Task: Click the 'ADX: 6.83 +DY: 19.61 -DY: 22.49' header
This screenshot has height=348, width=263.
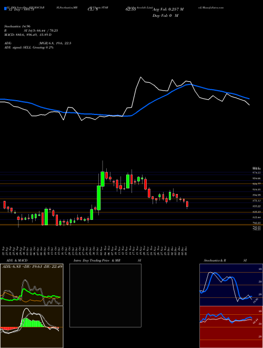Action: [x=32, y=266]
